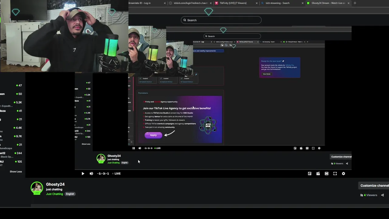Click the English language tag on the outer page
Image resolution: width=389 pixels, height=219 pixels.
point(70,194)
